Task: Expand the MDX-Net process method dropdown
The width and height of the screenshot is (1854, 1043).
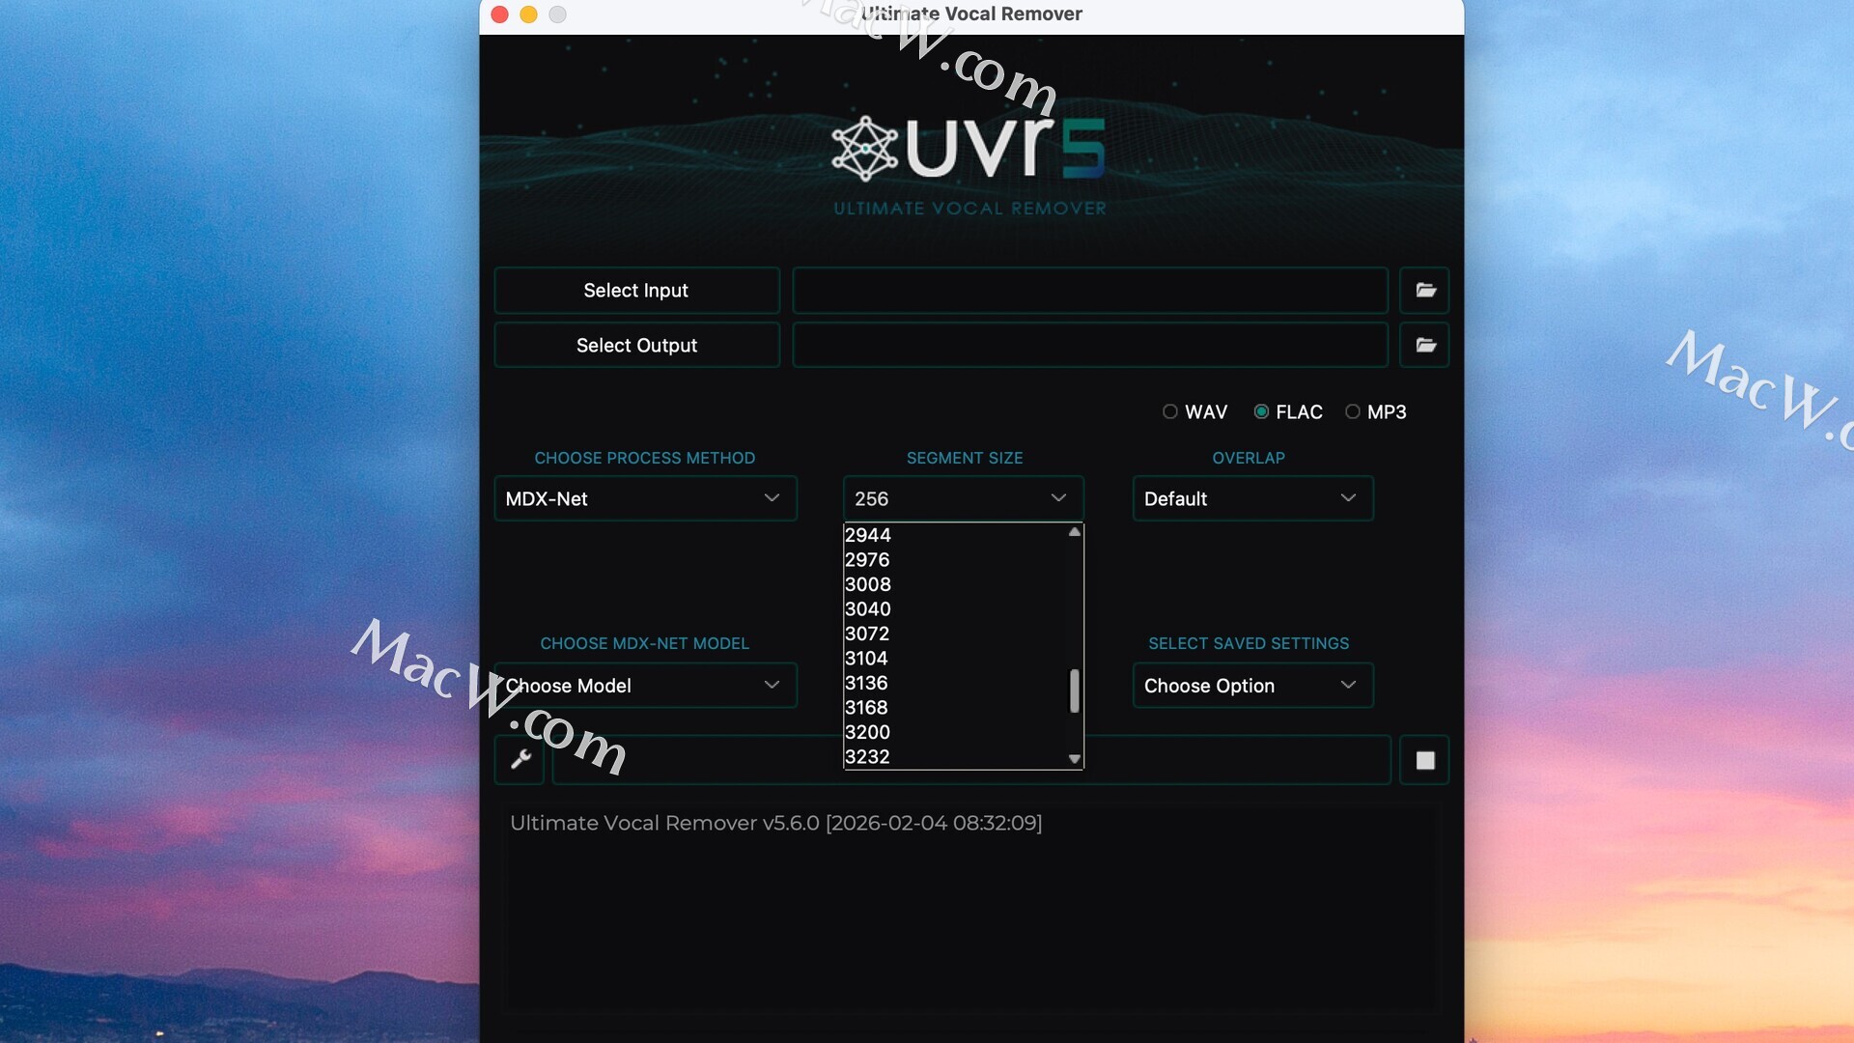Action: tap(645, 499)
